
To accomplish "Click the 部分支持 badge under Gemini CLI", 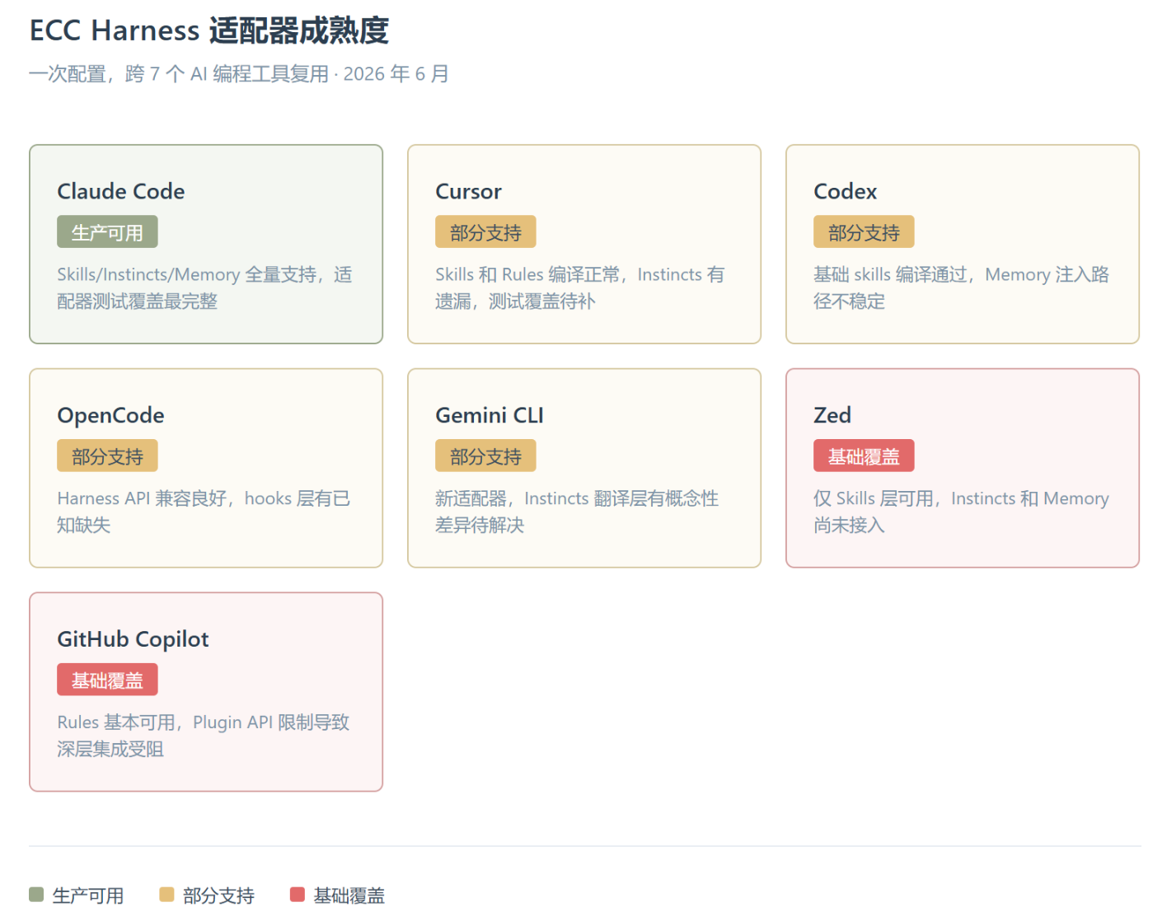I will point(485,456).
